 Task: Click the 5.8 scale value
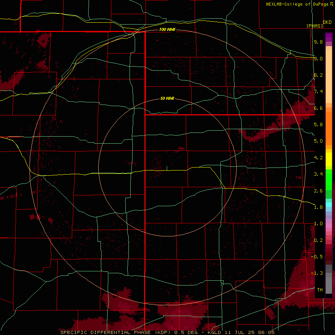[318, 125]
